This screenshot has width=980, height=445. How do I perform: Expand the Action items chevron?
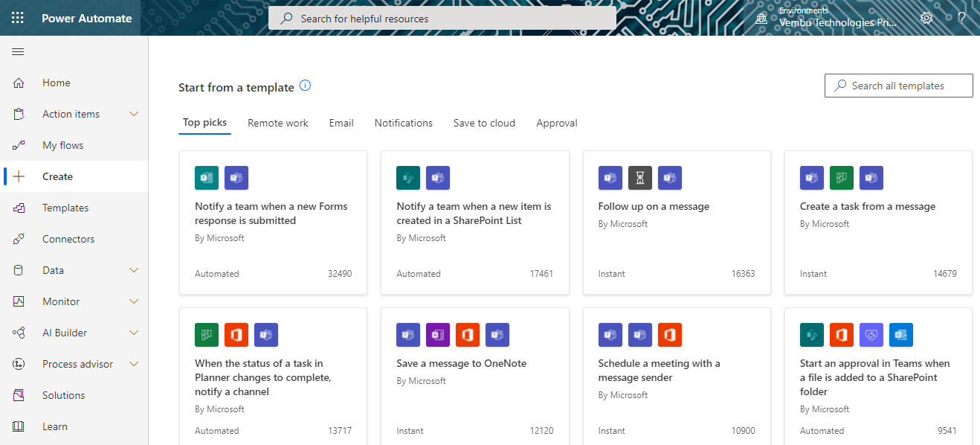[134, 114]
